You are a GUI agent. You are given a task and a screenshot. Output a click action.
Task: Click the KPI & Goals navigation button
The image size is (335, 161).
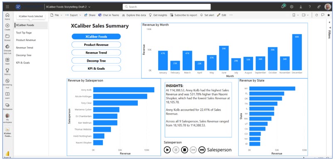(x=96, y=68)
